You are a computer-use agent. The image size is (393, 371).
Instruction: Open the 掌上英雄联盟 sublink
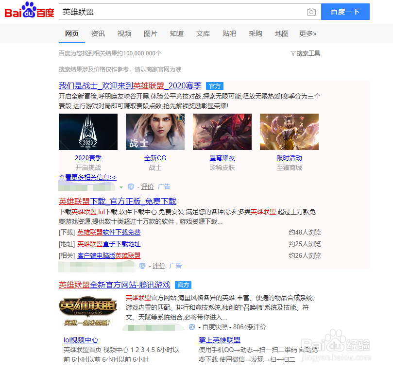[220, 340]
